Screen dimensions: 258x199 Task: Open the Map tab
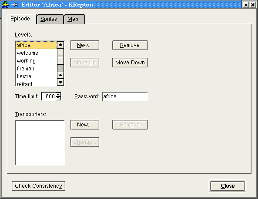pos(74,19)
